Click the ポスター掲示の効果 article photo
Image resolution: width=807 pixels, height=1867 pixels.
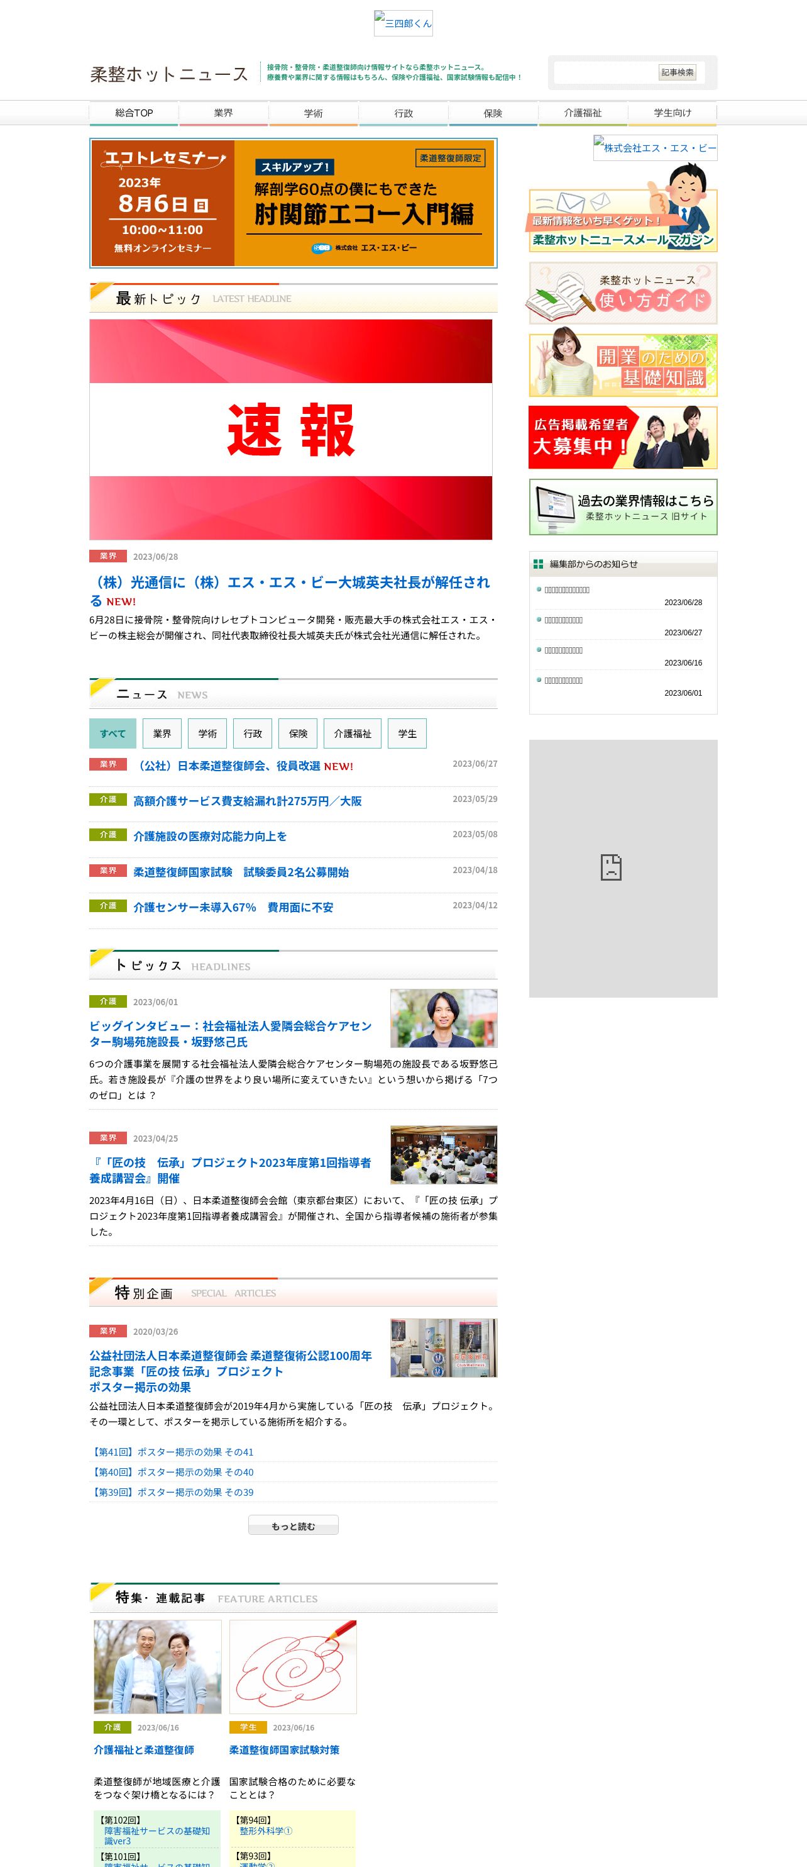tap(443, 1347)
